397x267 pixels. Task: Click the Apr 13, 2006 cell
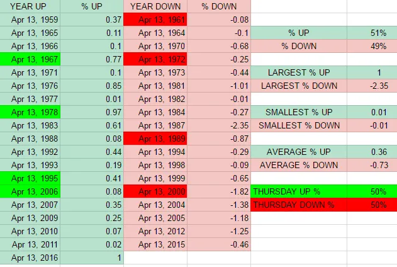[30, 191]
